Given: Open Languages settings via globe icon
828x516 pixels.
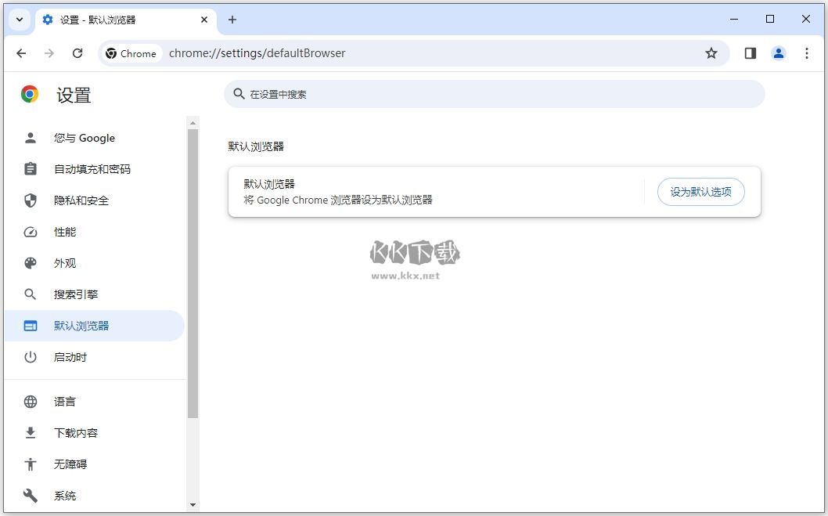Looking at the screenshot, I should click(30, 402).
